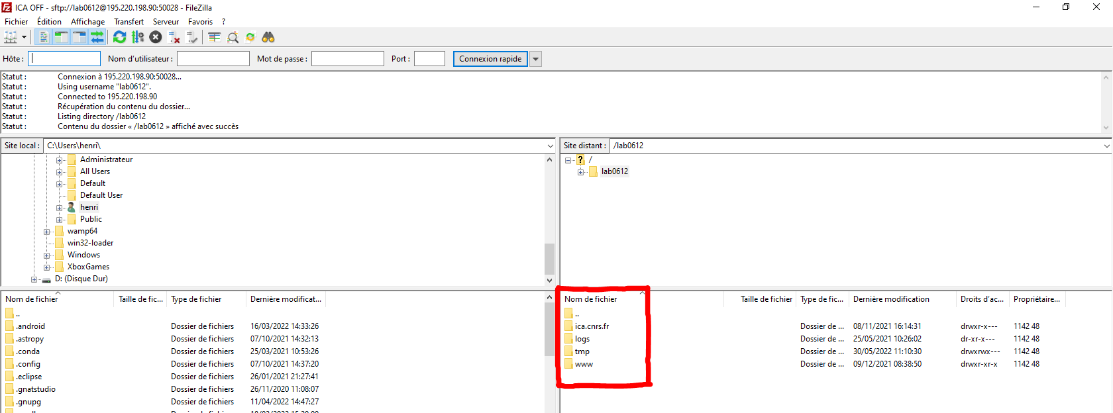Click the Port input field
The image size is (1113, 413).
[x=429, y=59]
